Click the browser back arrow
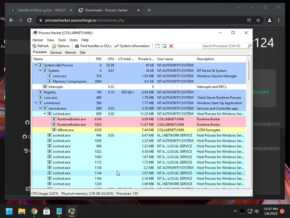 (x=11, y=20)
